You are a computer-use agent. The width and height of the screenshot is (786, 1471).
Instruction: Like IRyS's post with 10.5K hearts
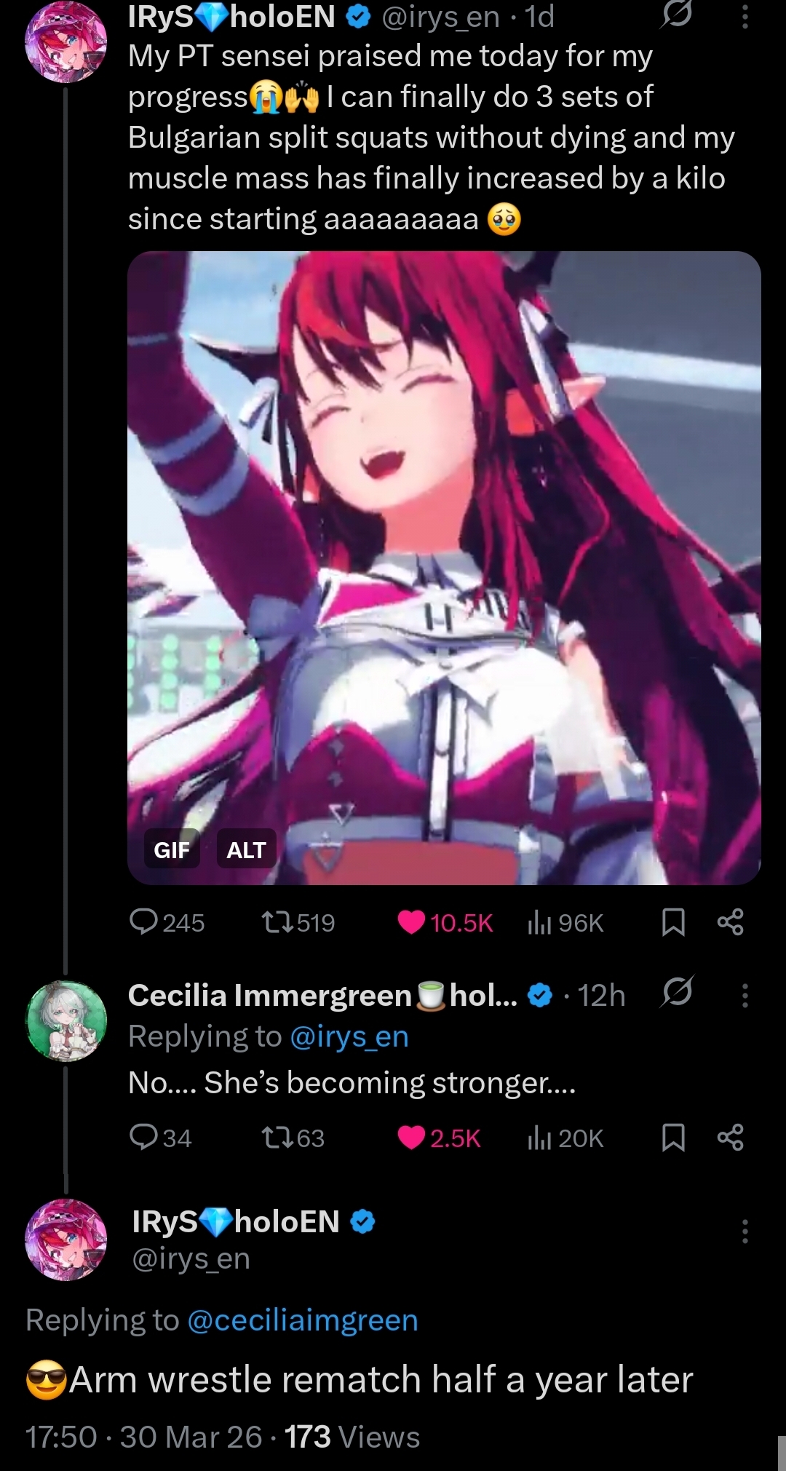[445, 922]
